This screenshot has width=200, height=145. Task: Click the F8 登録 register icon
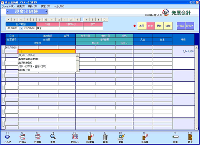pyautogui.click(x=121, y=137)
